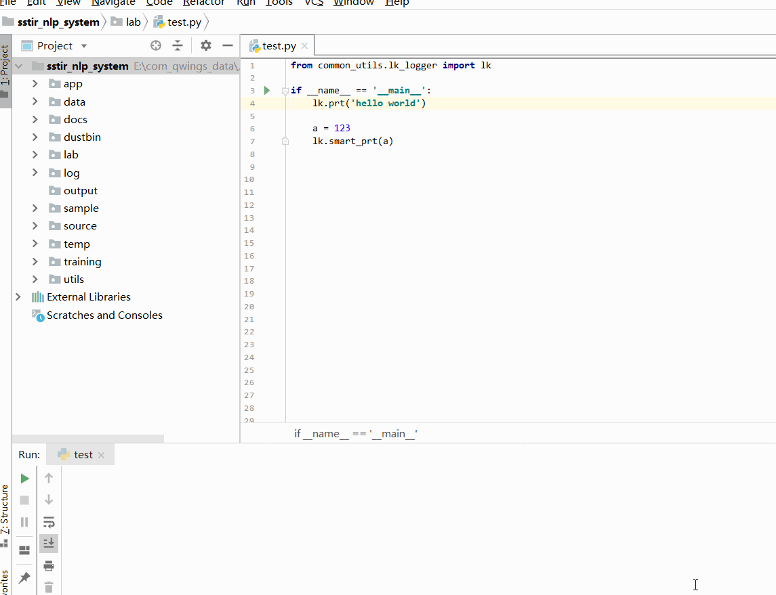Open the VCS menu
The width and height of the screenshot is (776, 595).
[314, 3]
